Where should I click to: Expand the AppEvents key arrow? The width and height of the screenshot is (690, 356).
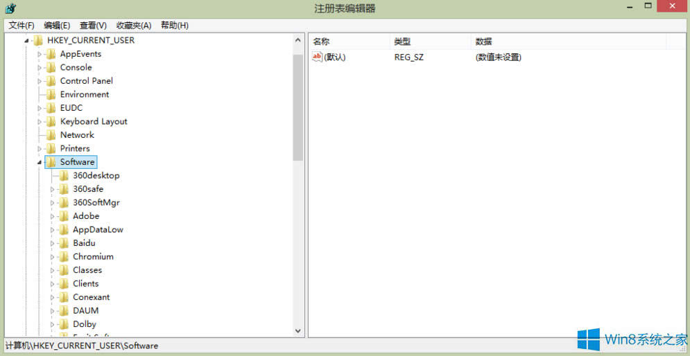pyautogui.click(x=40, y=55)
